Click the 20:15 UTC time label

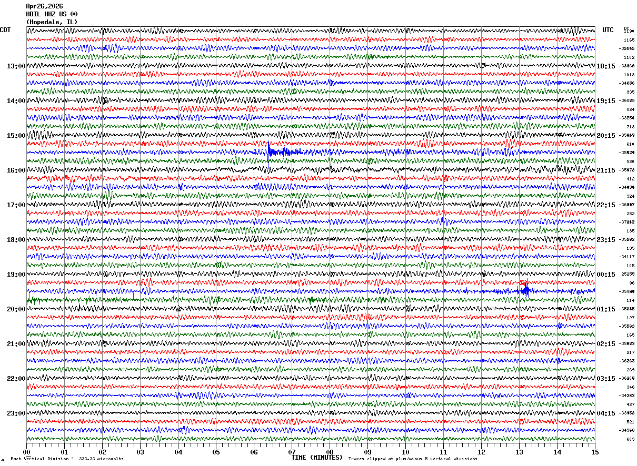click(x=606, y=136)
